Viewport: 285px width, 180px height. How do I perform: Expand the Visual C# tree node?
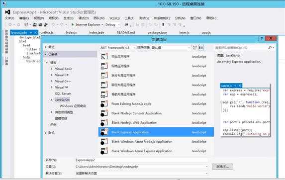(52, 75)
